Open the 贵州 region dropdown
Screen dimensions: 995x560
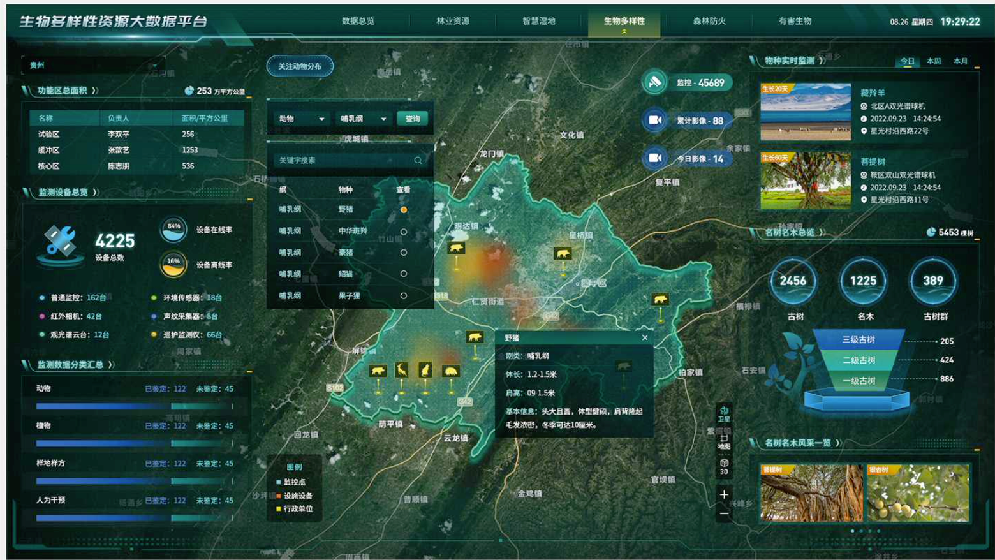93,65
